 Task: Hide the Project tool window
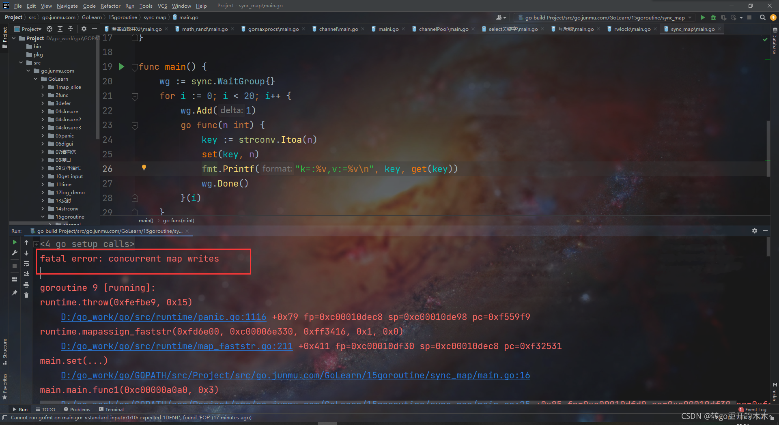[x=95, y=29]
